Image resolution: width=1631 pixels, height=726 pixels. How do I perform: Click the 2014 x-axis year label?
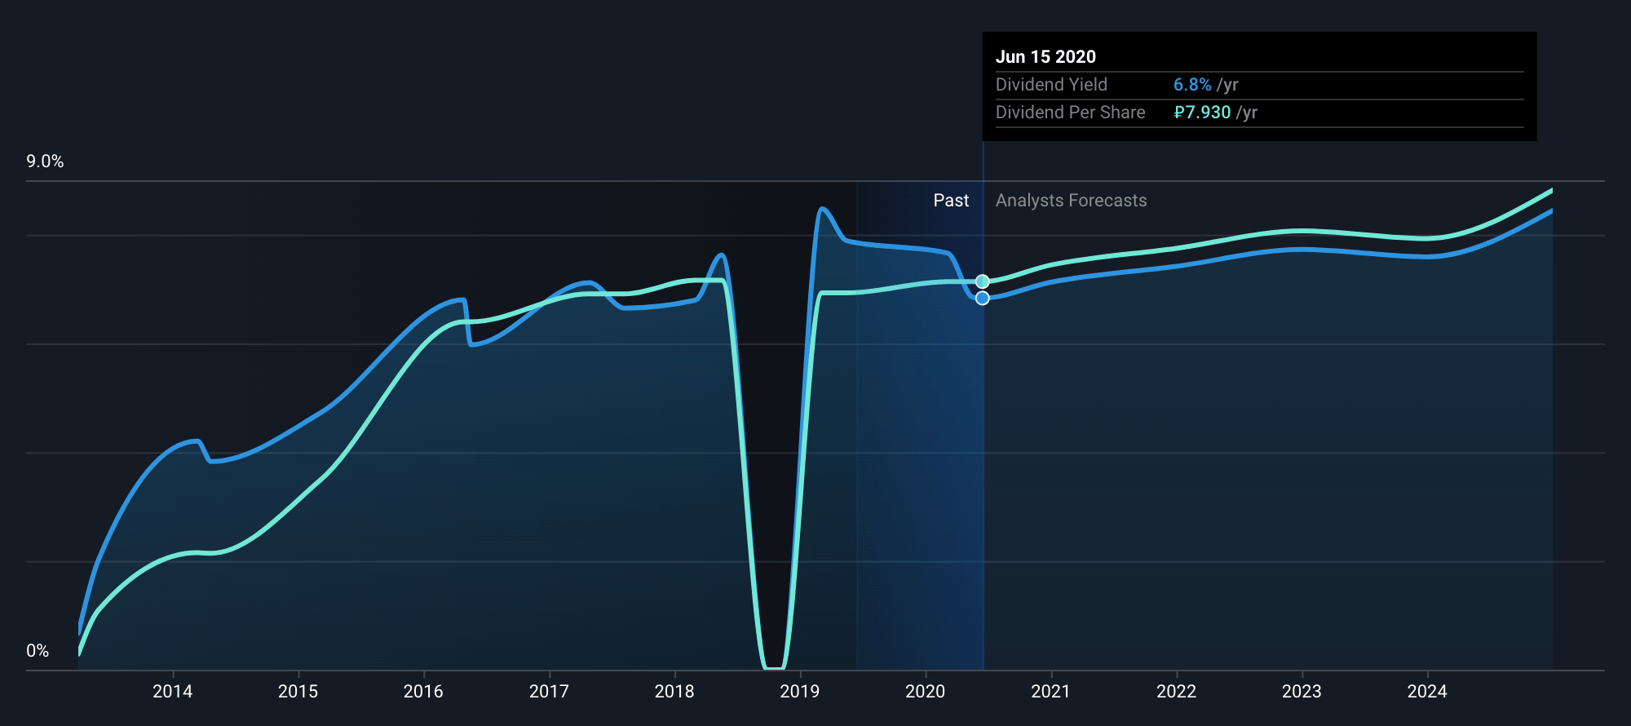pyautogui.click(x=173, y=692)
